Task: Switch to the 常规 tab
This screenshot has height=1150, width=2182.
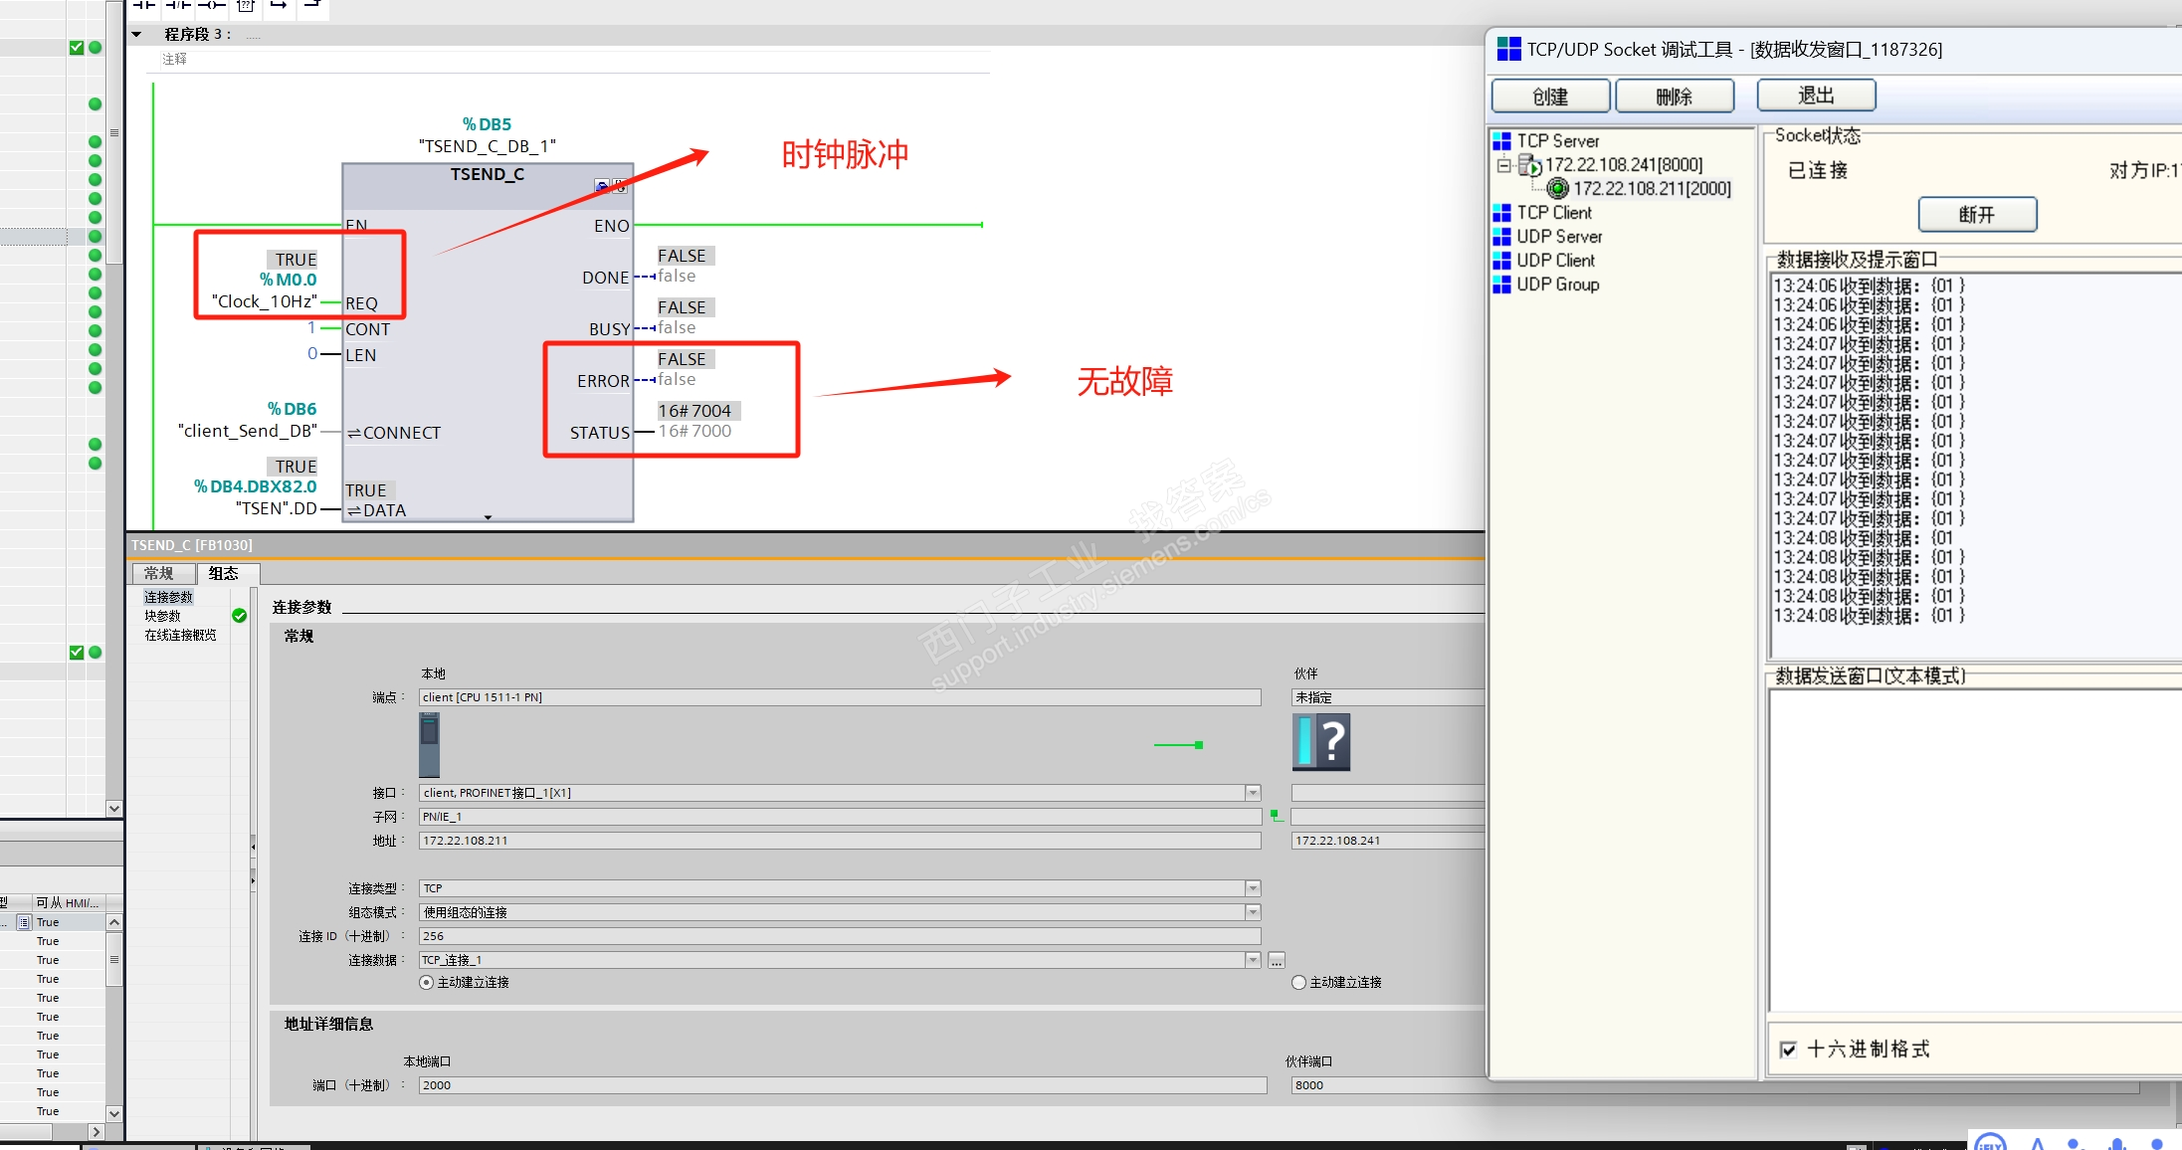Action: [x=159, y=574]
